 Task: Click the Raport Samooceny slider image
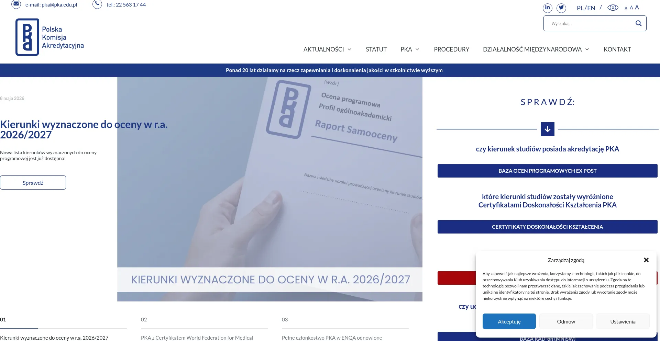coord(270,189)
